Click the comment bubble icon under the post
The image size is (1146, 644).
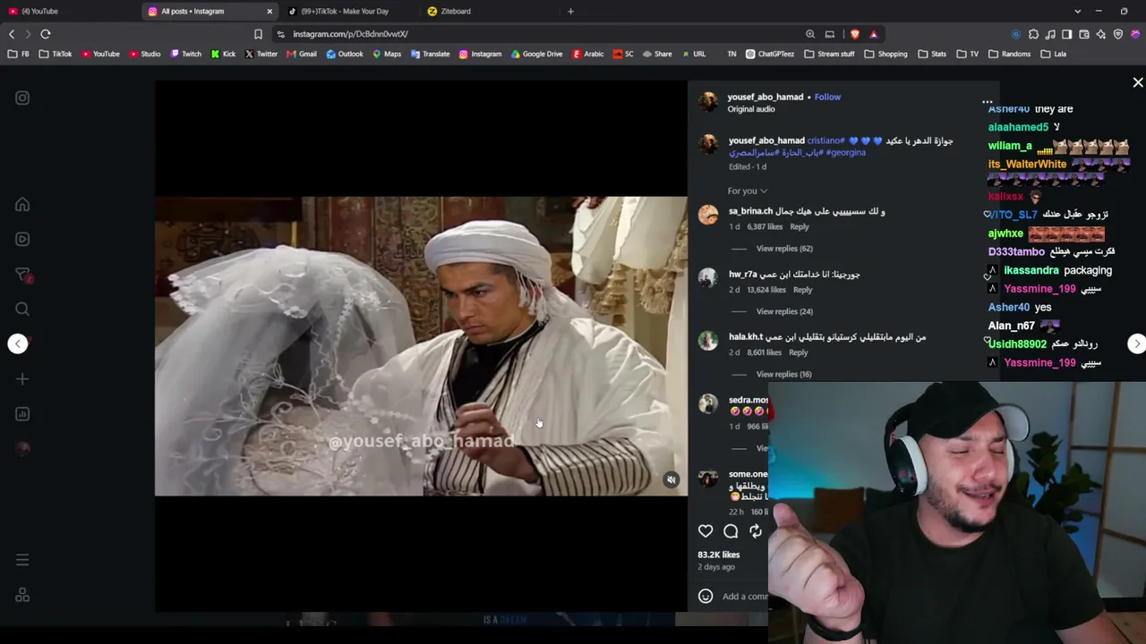(x=731, y=531)
